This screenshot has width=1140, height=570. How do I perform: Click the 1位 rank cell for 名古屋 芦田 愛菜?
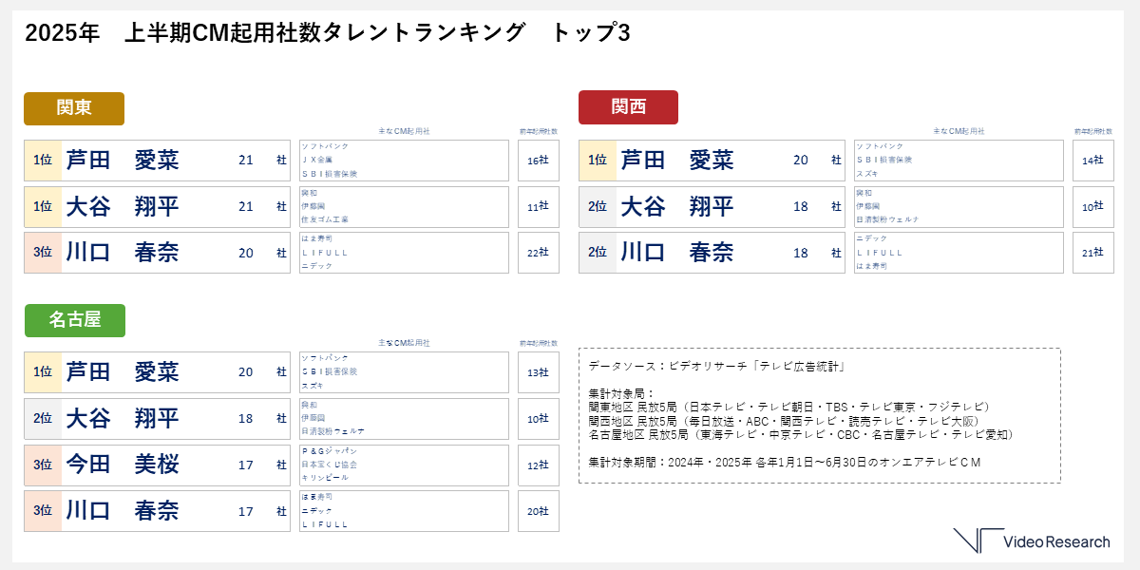click(x=43, y=372)
